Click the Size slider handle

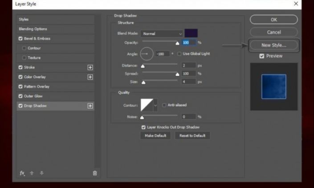pyautogui.click(x=143, y=82)
